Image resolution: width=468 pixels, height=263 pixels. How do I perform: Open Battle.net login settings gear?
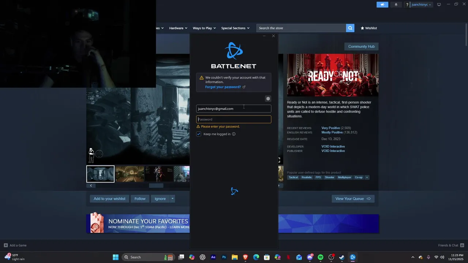268,99
